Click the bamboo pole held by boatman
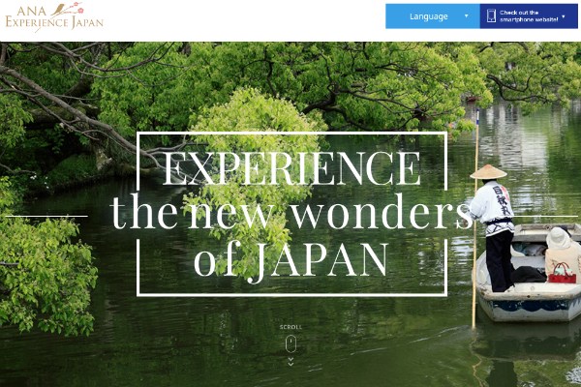This screenshot has height=387, width=581. coord(475,219)
